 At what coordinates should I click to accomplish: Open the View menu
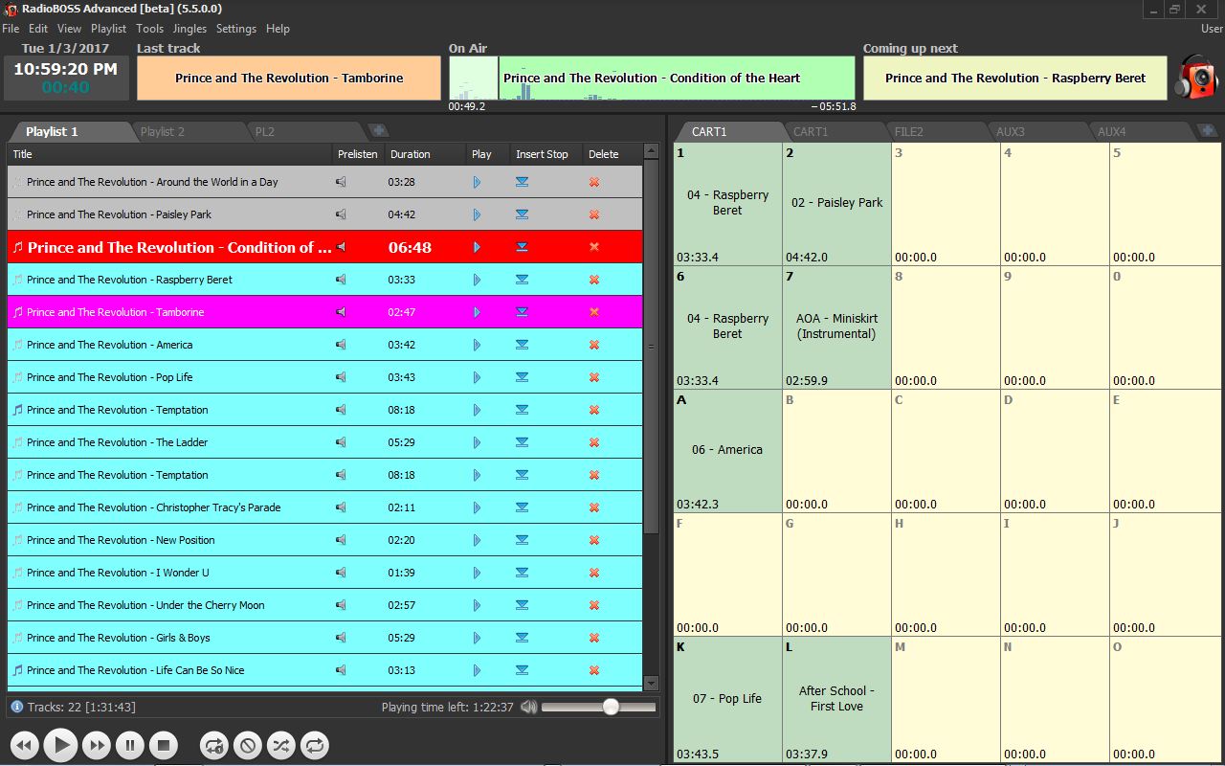pyautogui.click(x=70, y=29)
